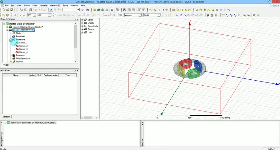
Task: Collapse the Excitations tree node
Action: [x=11, y=40]
